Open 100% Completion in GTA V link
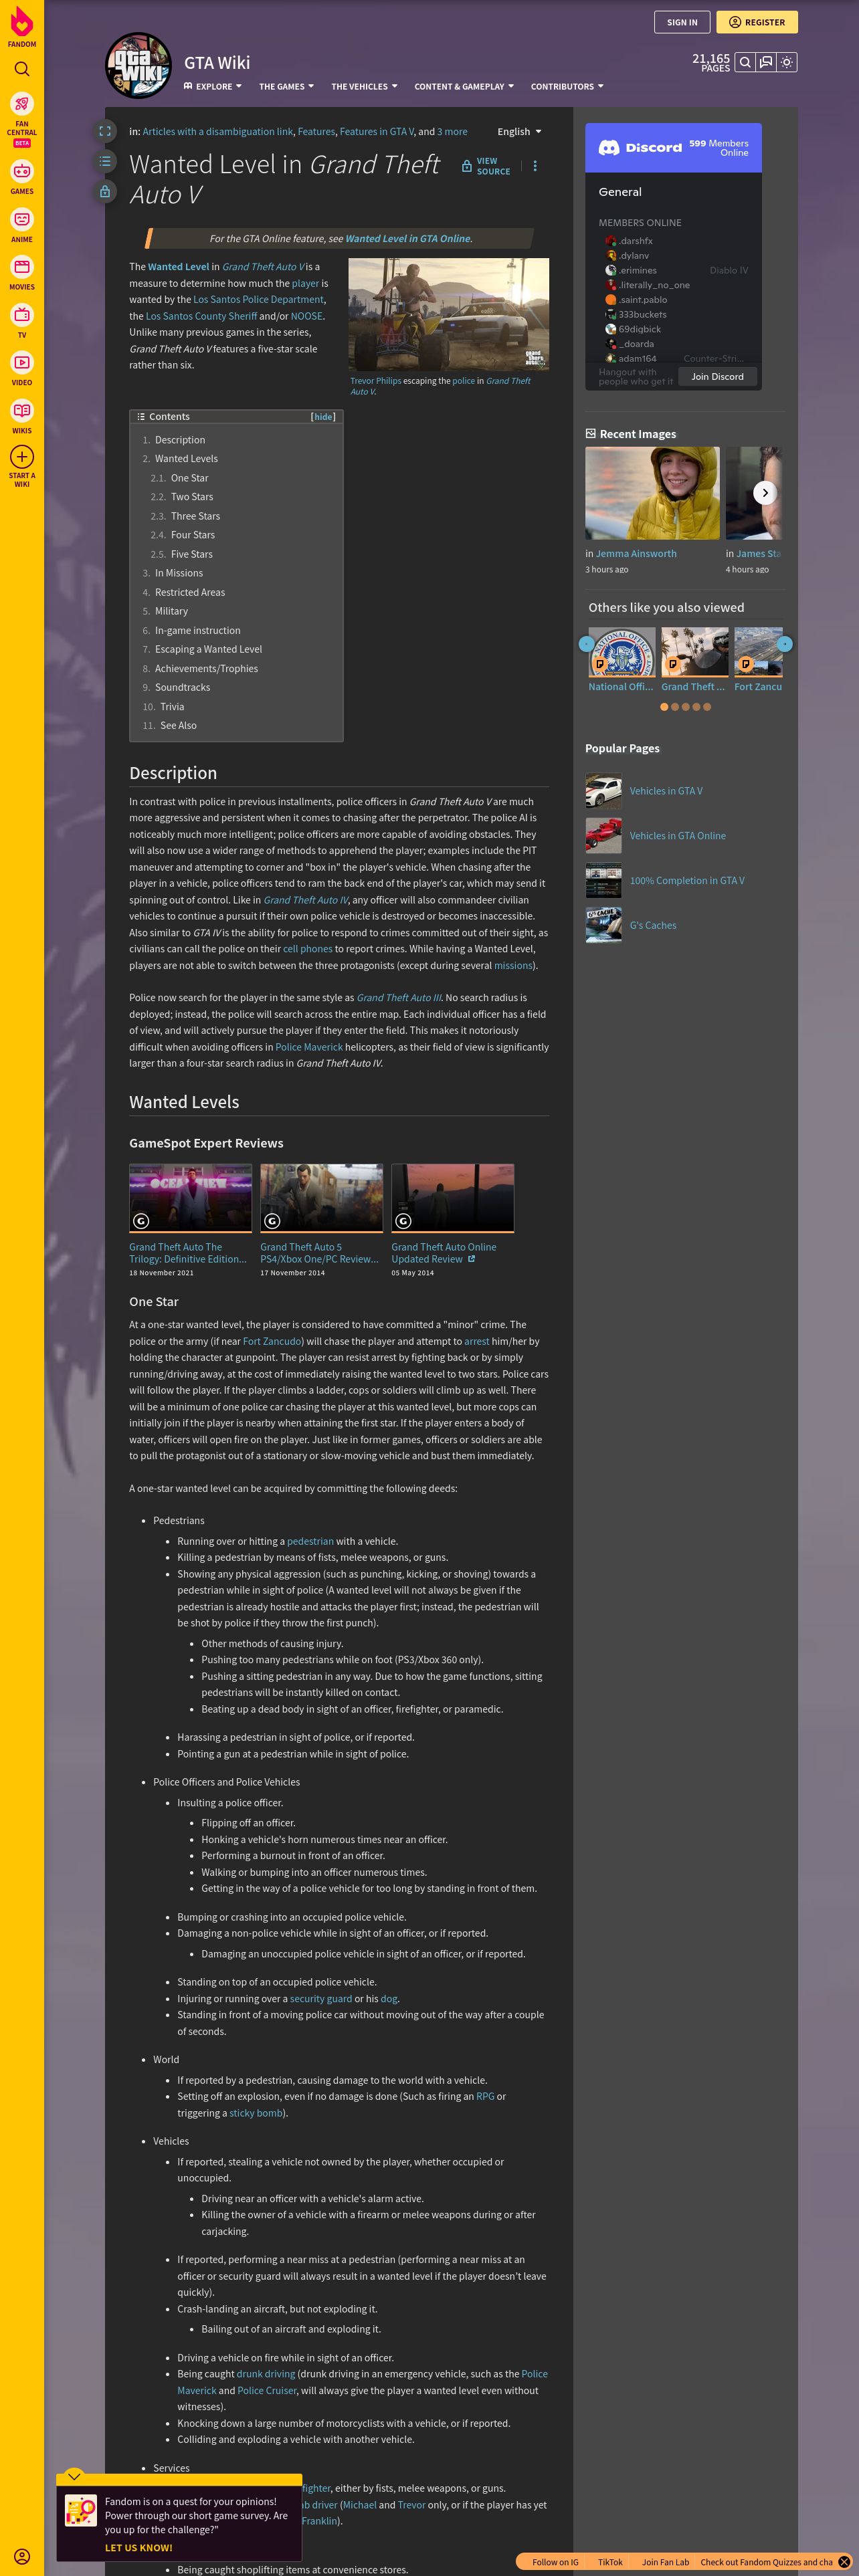Viewport: 859px width, 2576px height. (687, 881)
